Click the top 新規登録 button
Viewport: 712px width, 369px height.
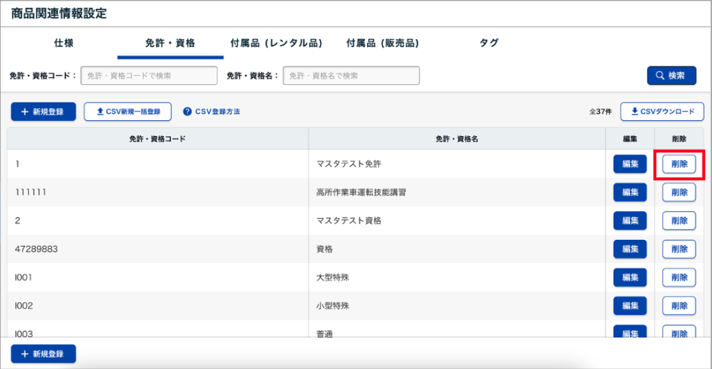(43, 111)
